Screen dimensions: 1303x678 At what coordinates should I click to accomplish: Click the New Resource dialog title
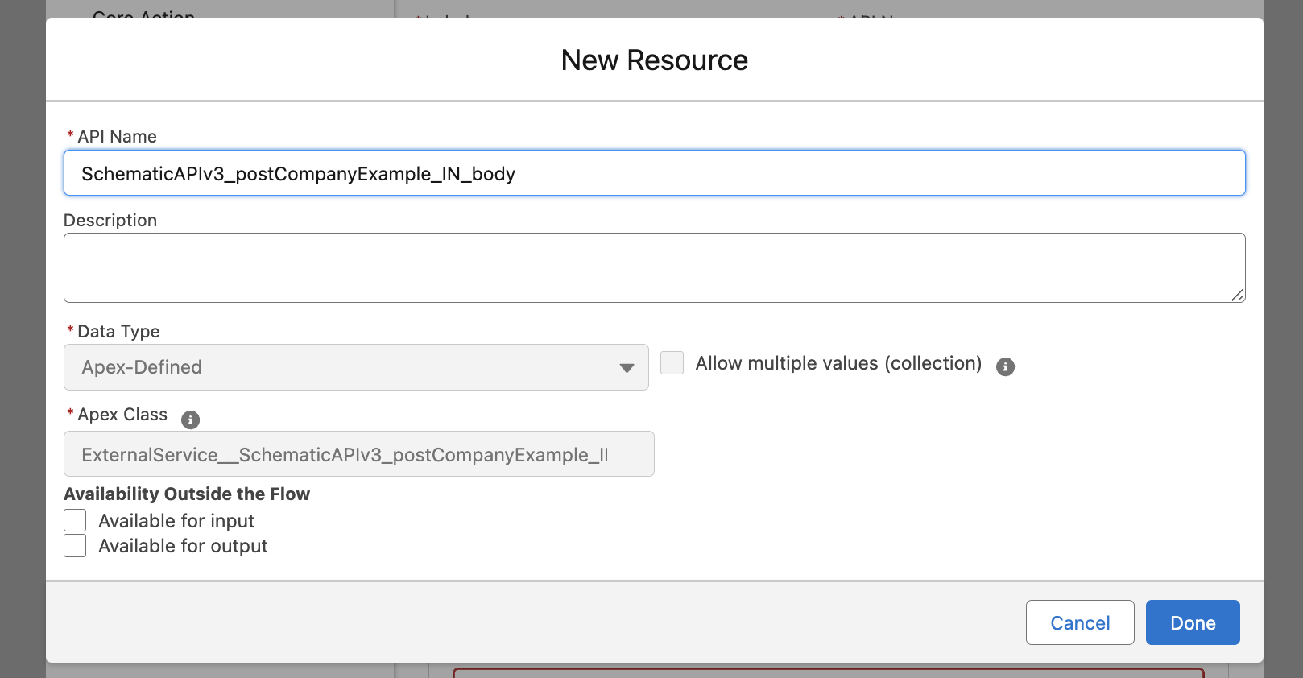click(x=654, y=60)
